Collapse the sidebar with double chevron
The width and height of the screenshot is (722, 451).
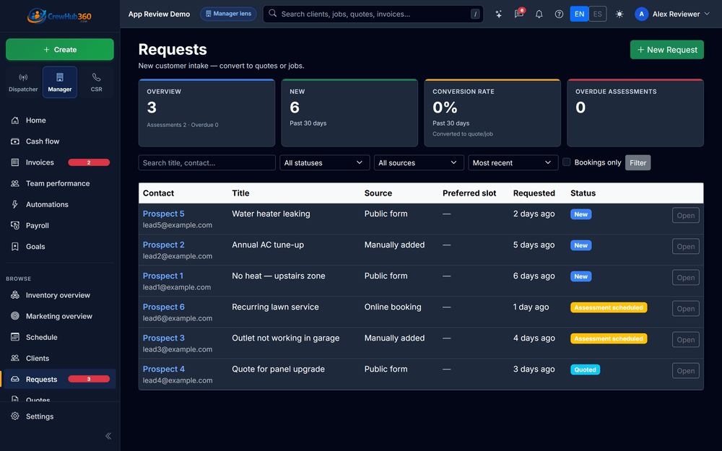click(x=108, y=436)
